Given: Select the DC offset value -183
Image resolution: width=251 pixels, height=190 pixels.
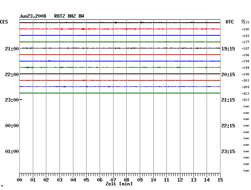Looking at the screenshot, I should click(x=245, y=36).
